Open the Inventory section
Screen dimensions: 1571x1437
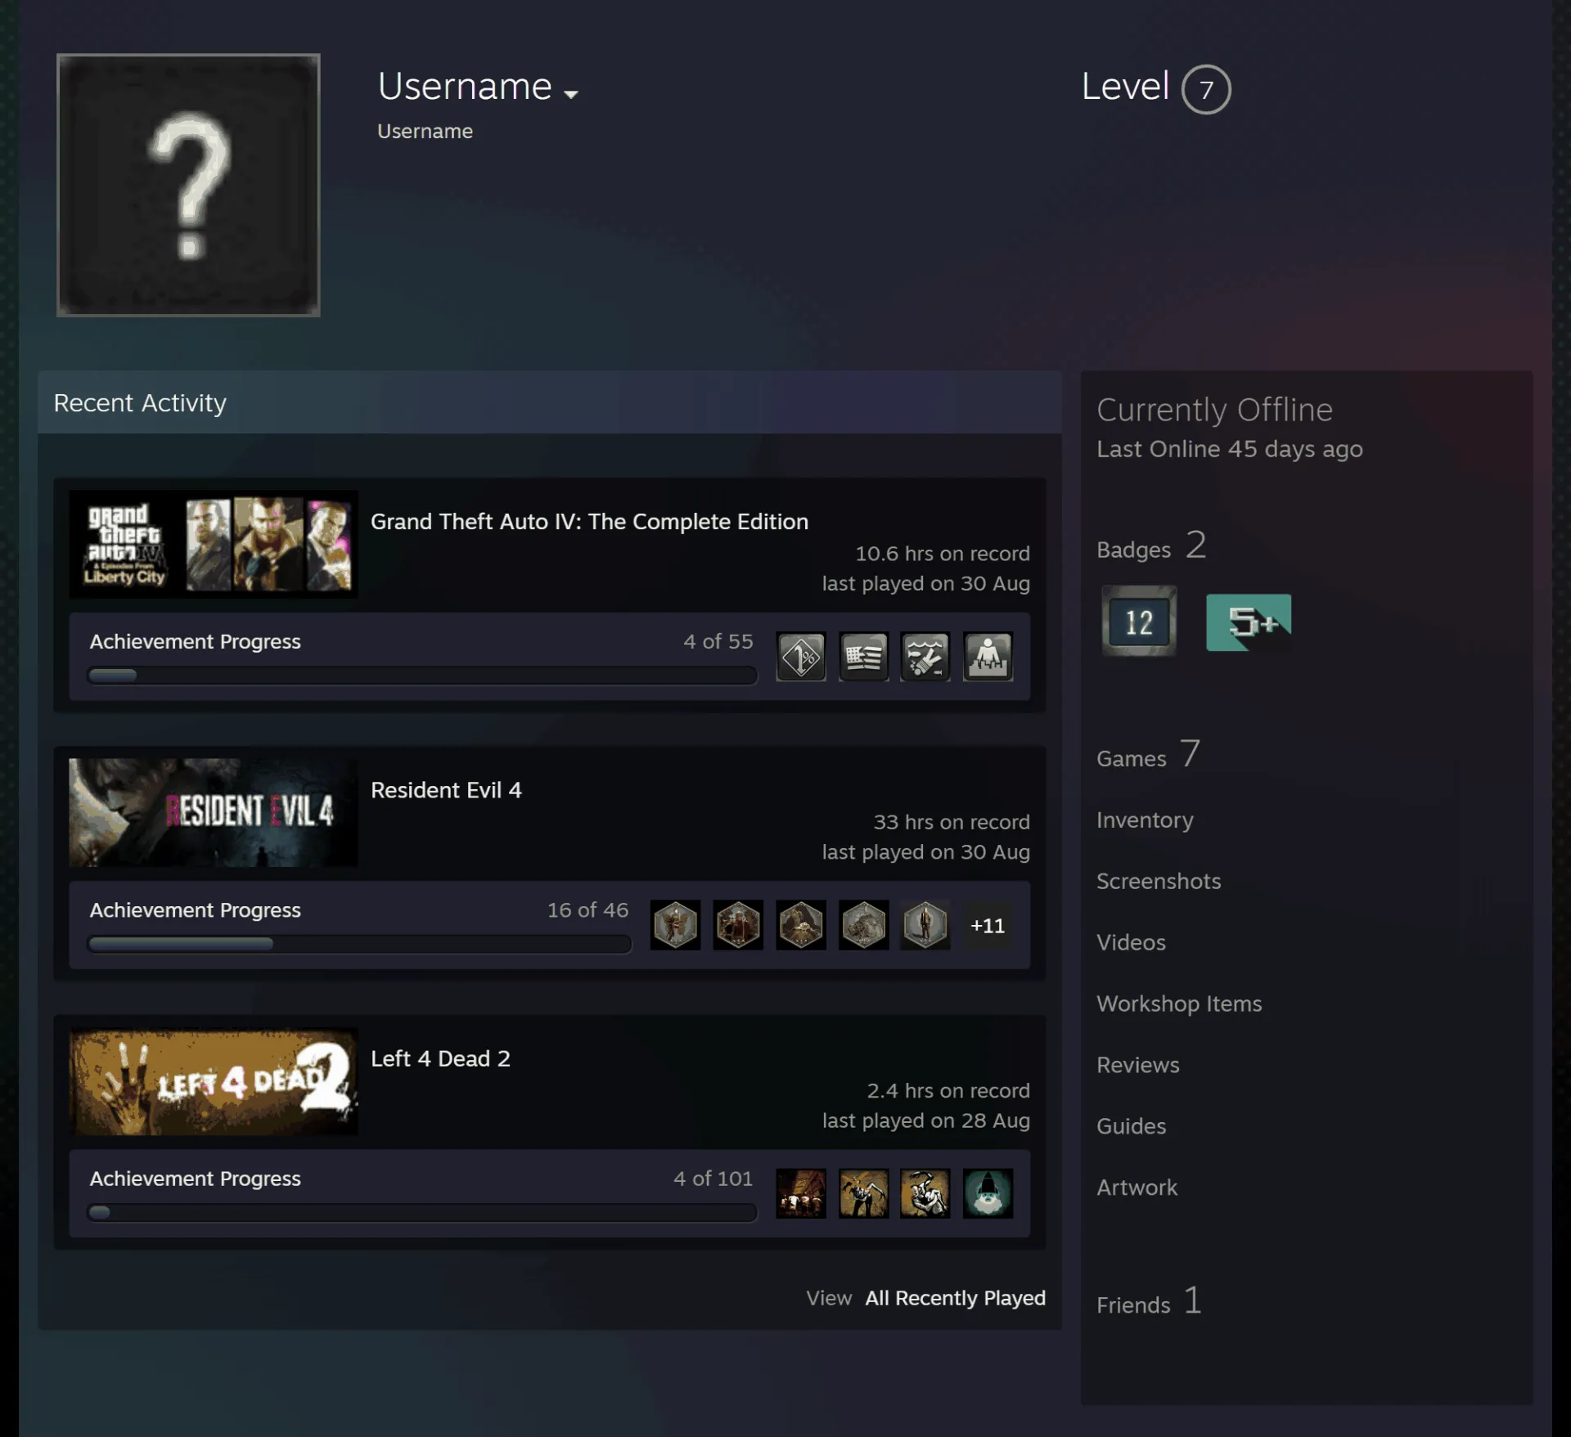1145,820
